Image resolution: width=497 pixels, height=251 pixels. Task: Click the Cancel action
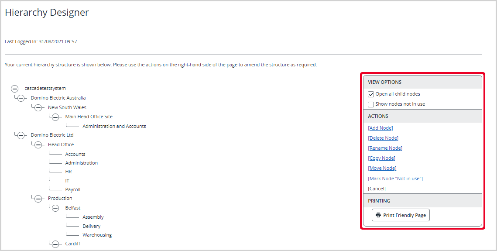coord(377,189)
